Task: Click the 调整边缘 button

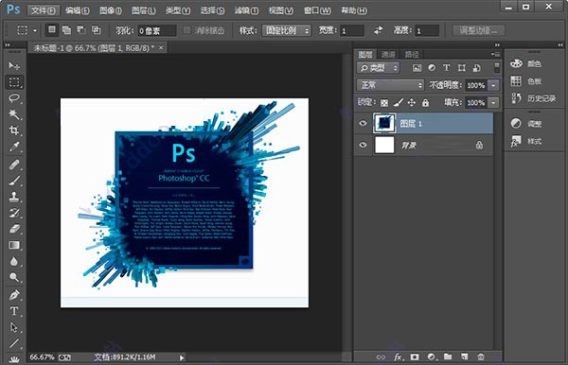Action: pos(478,30)
